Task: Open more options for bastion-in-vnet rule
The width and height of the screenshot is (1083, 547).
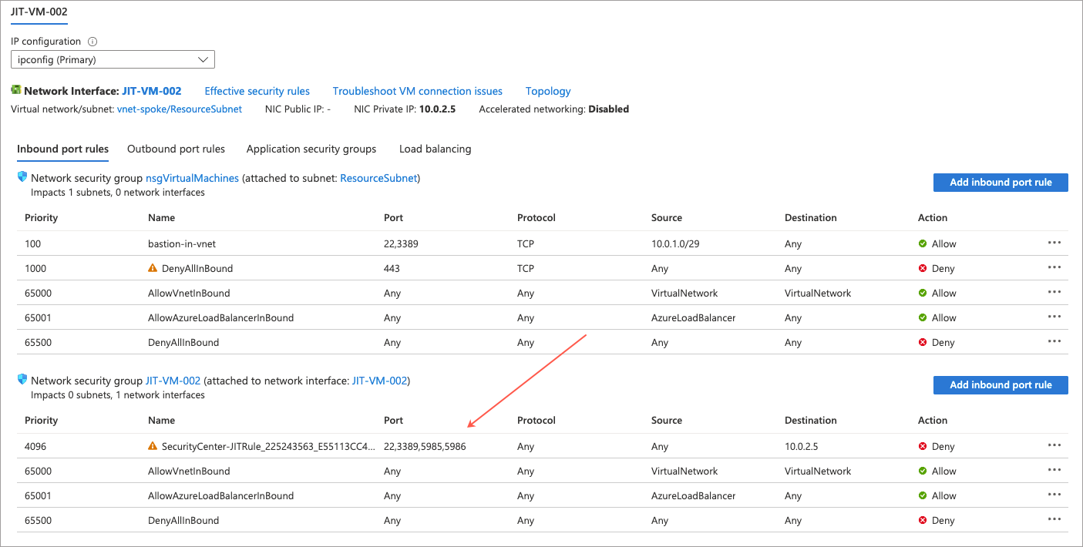Action: click(1054, 243)
